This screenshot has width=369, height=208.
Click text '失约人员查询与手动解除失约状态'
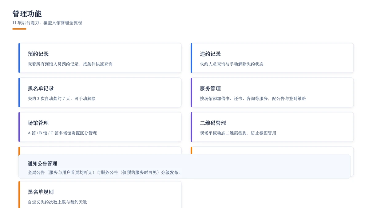(232, 64)
